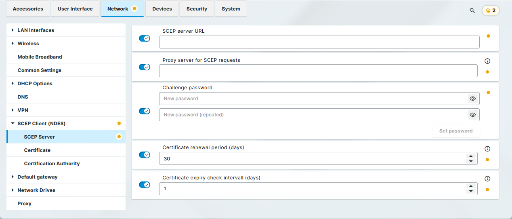Expand the LAN Interfaces tree node

[13, 30]
